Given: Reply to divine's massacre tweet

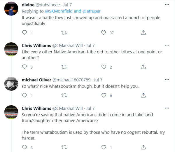Looking at the screenshot, I should coord(24,33).
